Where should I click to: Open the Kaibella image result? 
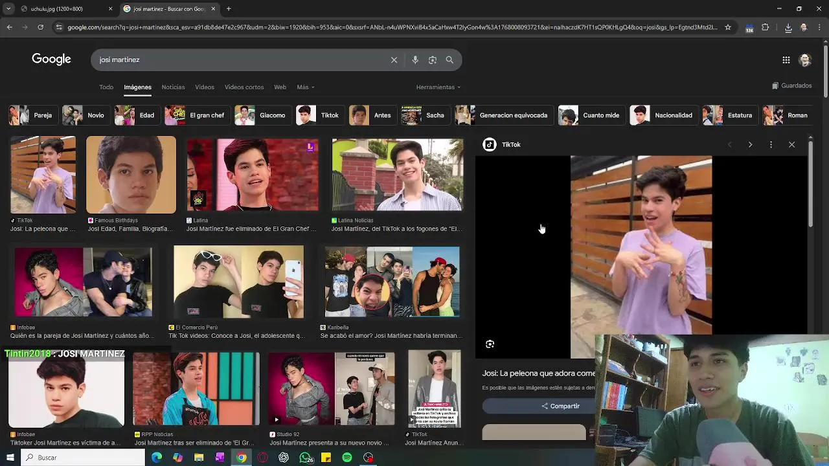392,282
